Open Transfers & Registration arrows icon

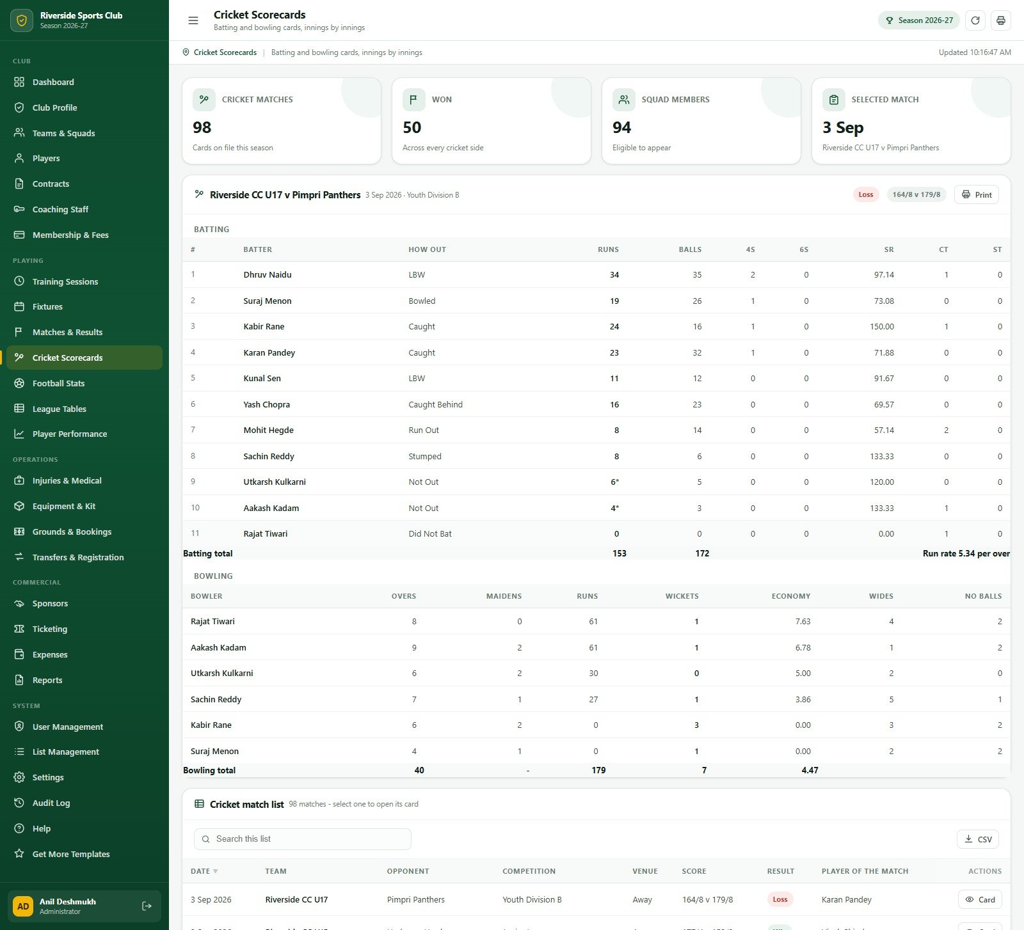19,557
